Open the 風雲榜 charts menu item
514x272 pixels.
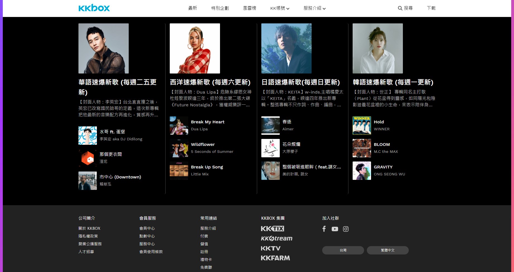tap(250, 8)
